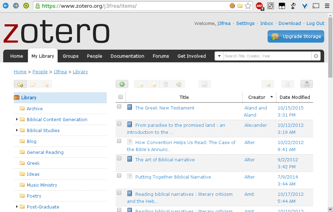Open the Inbox link
The image size is (333, 212).
click(x=267, y=23)
